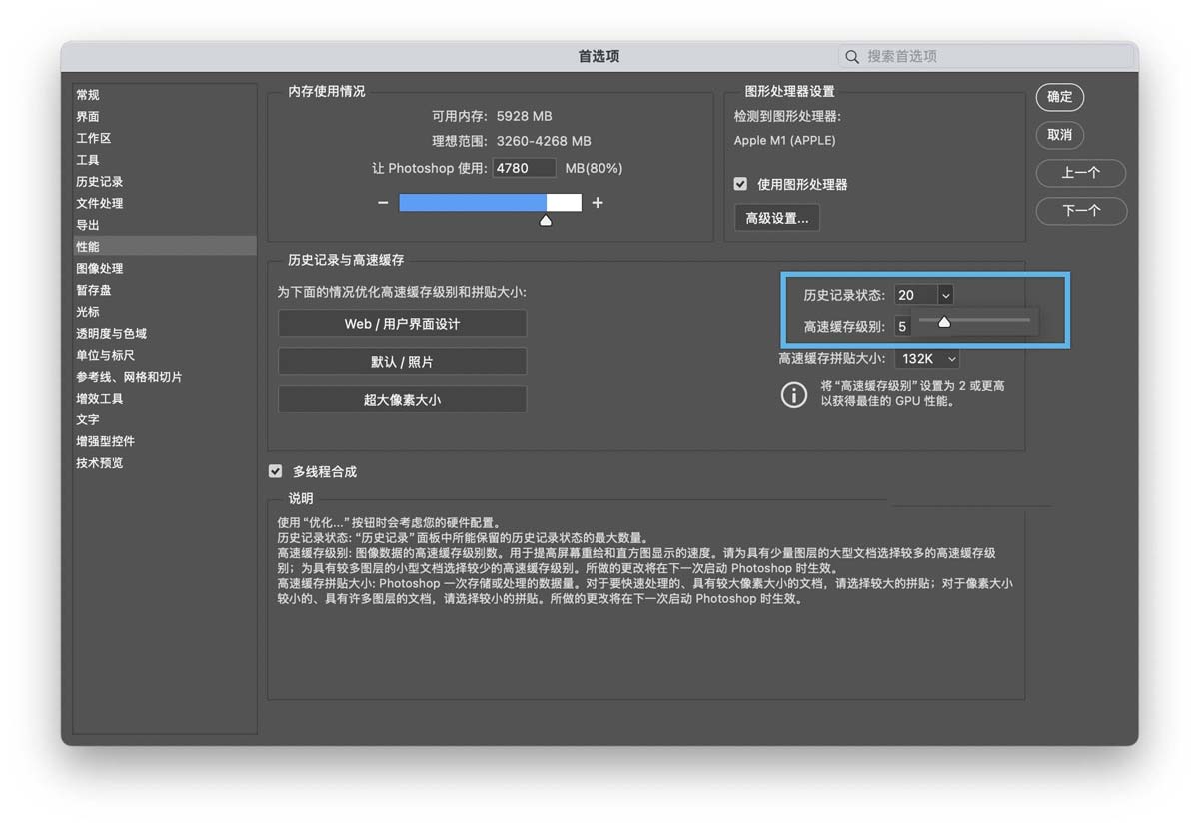Choose 超大像素大小 cache preset
The image size is (1199, 826).
tap(402, 399)
